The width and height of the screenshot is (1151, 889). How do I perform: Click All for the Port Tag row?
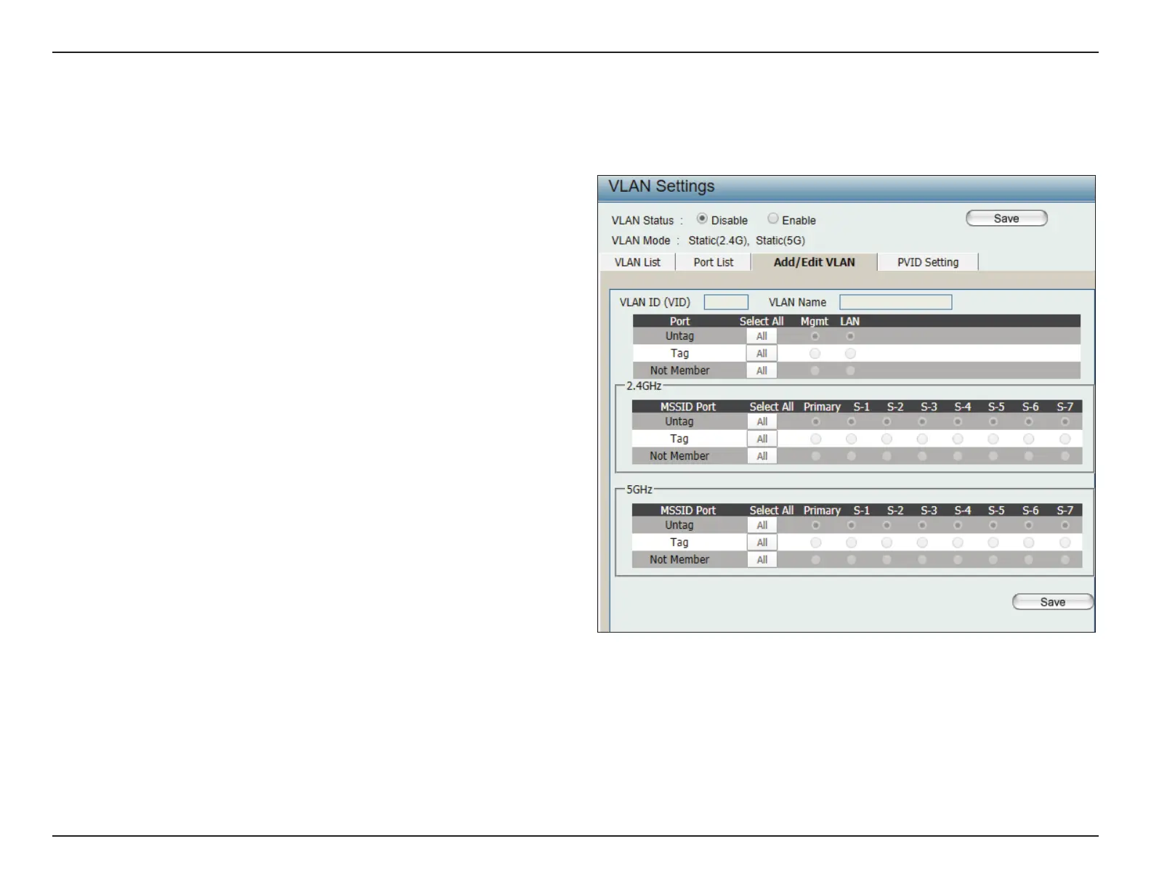pyautogui.click(x=762, y=354)
